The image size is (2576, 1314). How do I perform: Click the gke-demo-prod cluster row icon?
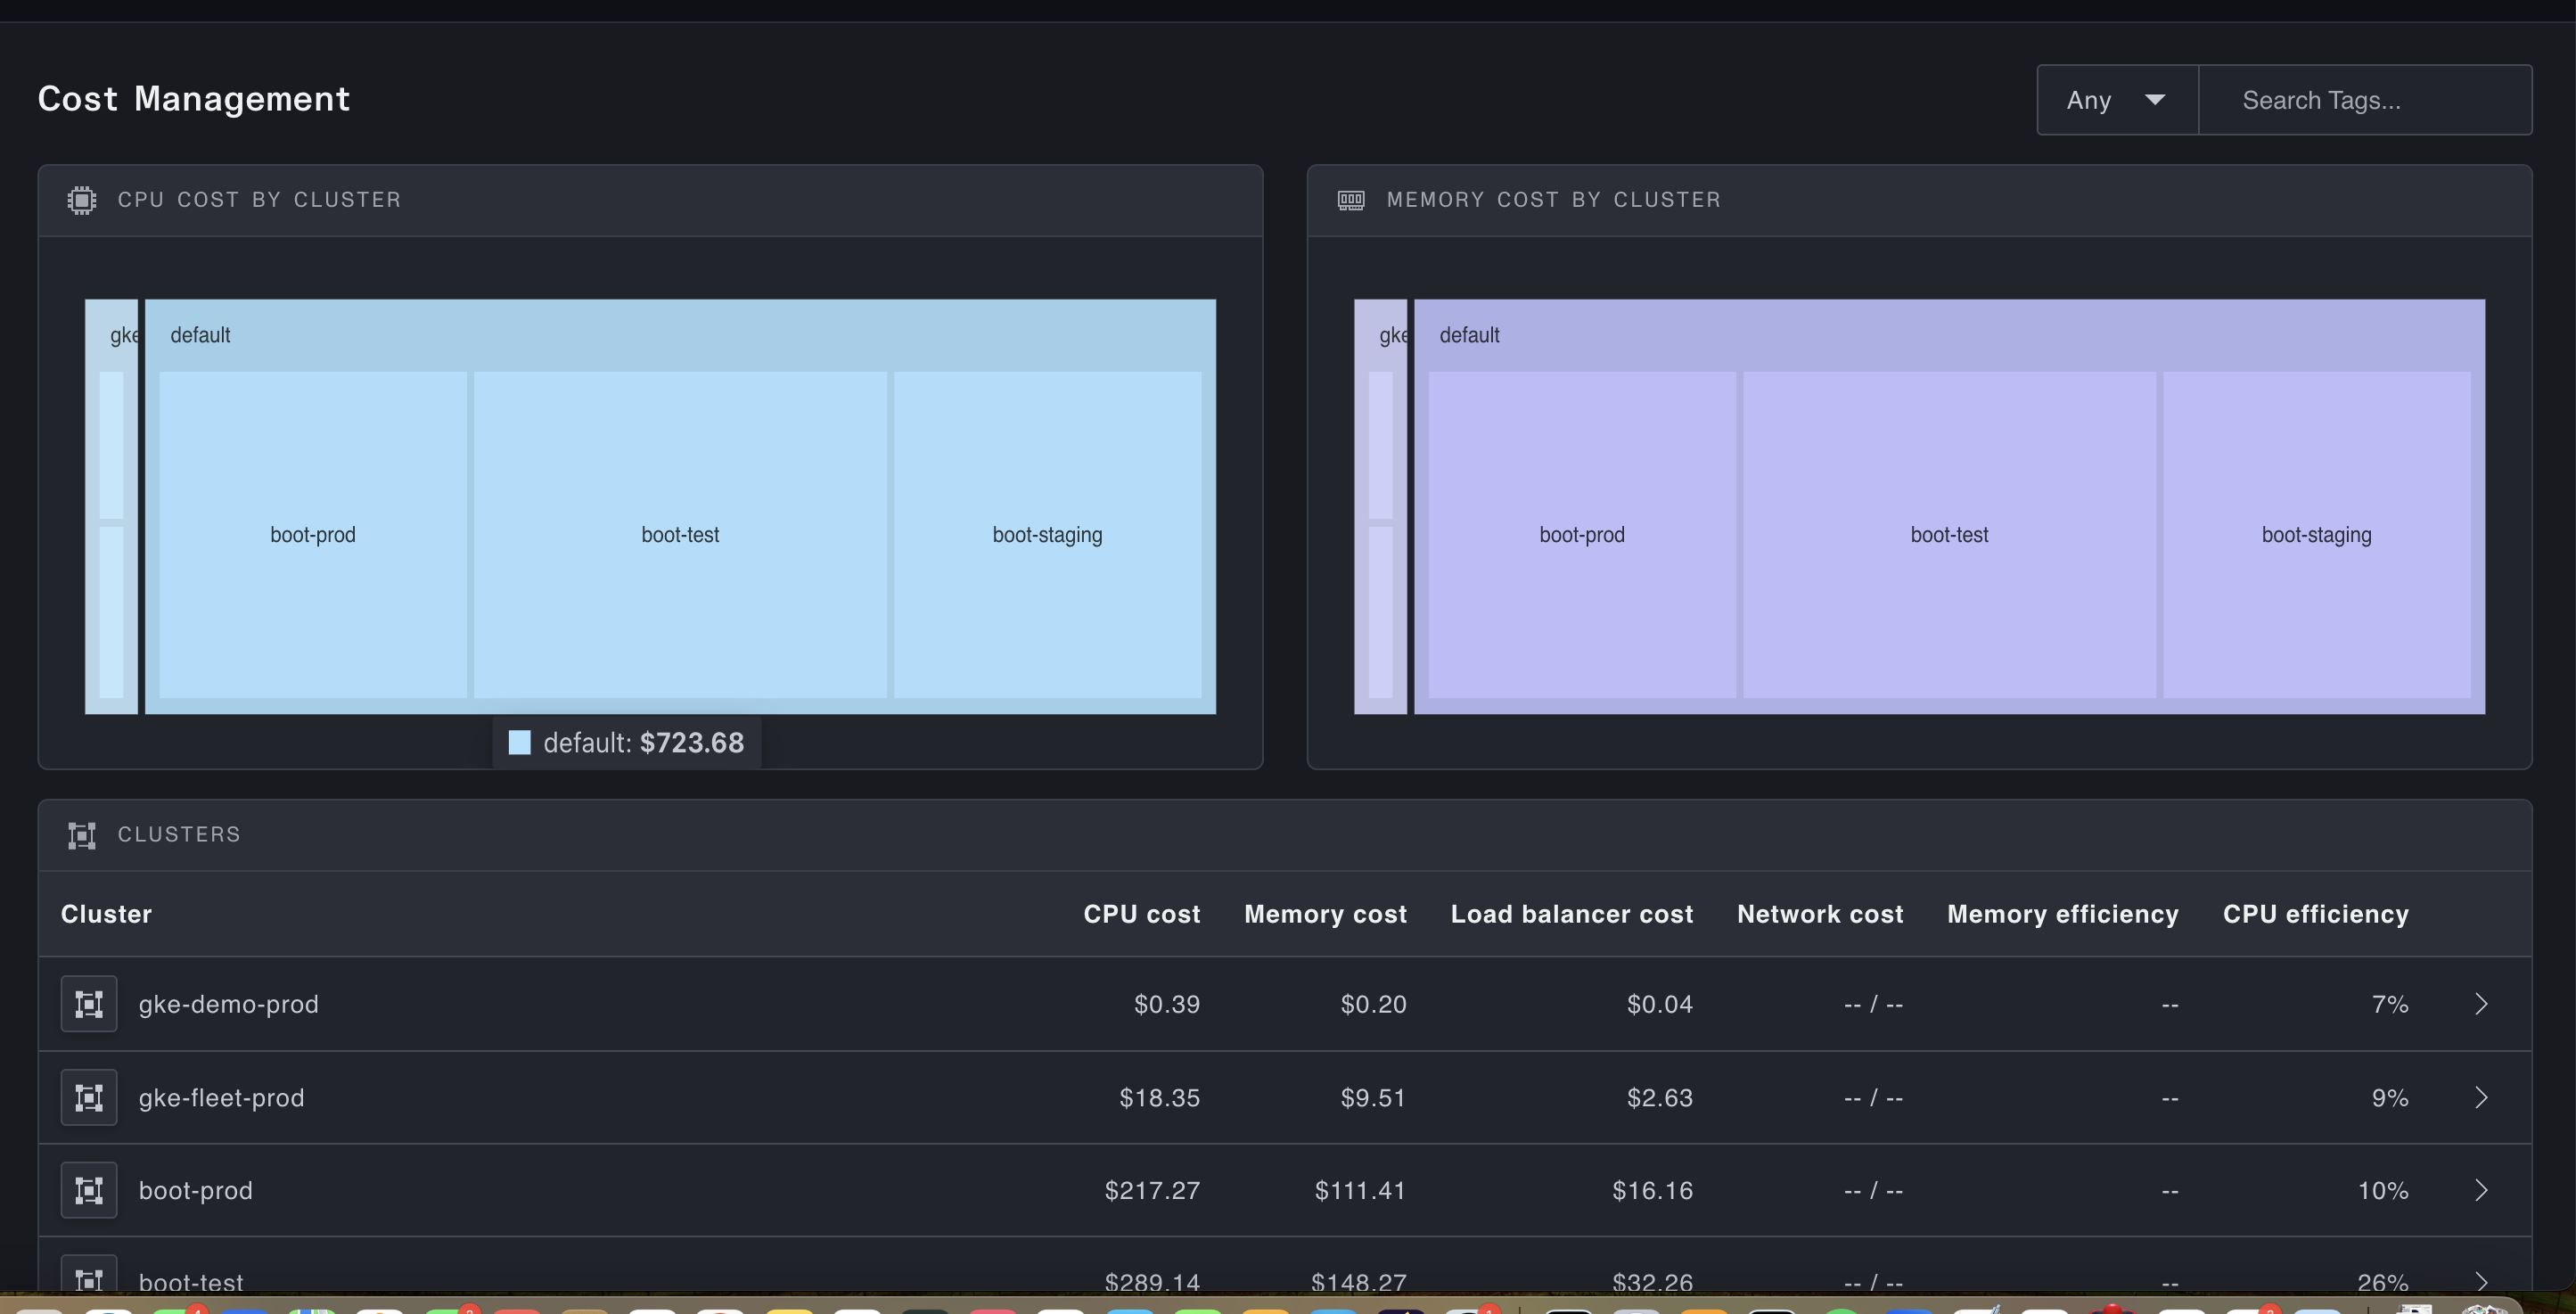[89, 1004]
